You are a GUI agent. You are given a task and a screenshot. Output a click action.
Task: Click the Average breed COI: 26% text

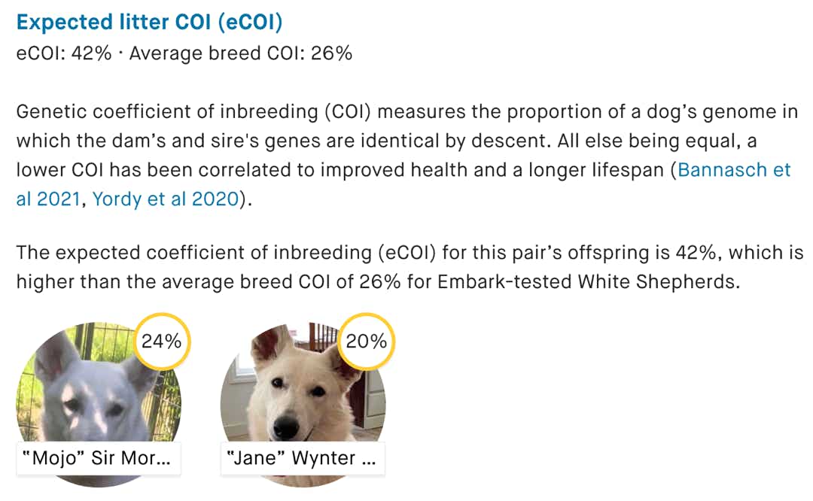pos(241,53)
